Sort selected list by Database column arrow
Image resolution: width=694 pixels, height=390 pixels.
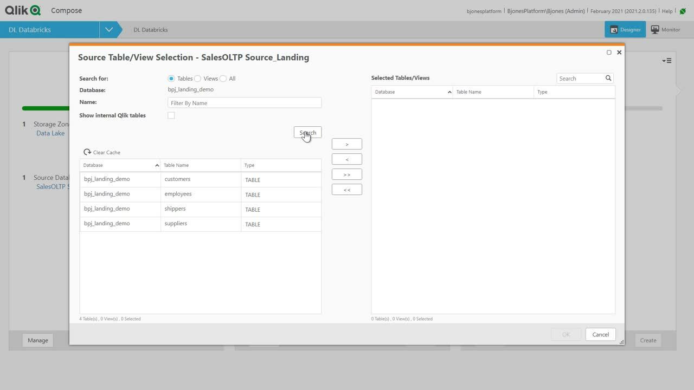tap(449, 92)
